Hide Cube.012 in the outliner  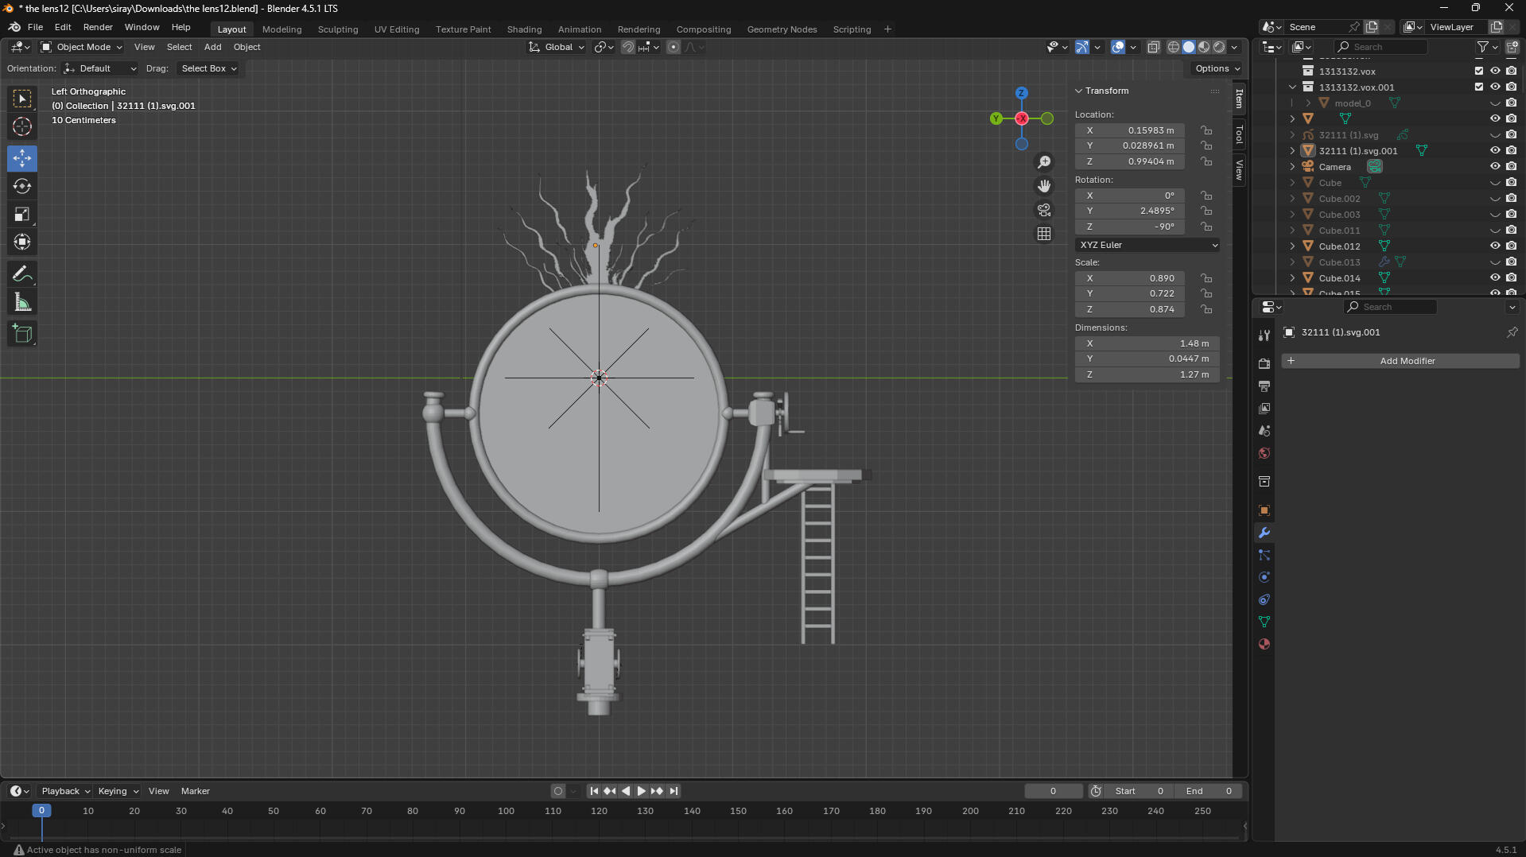point(1496,246)
